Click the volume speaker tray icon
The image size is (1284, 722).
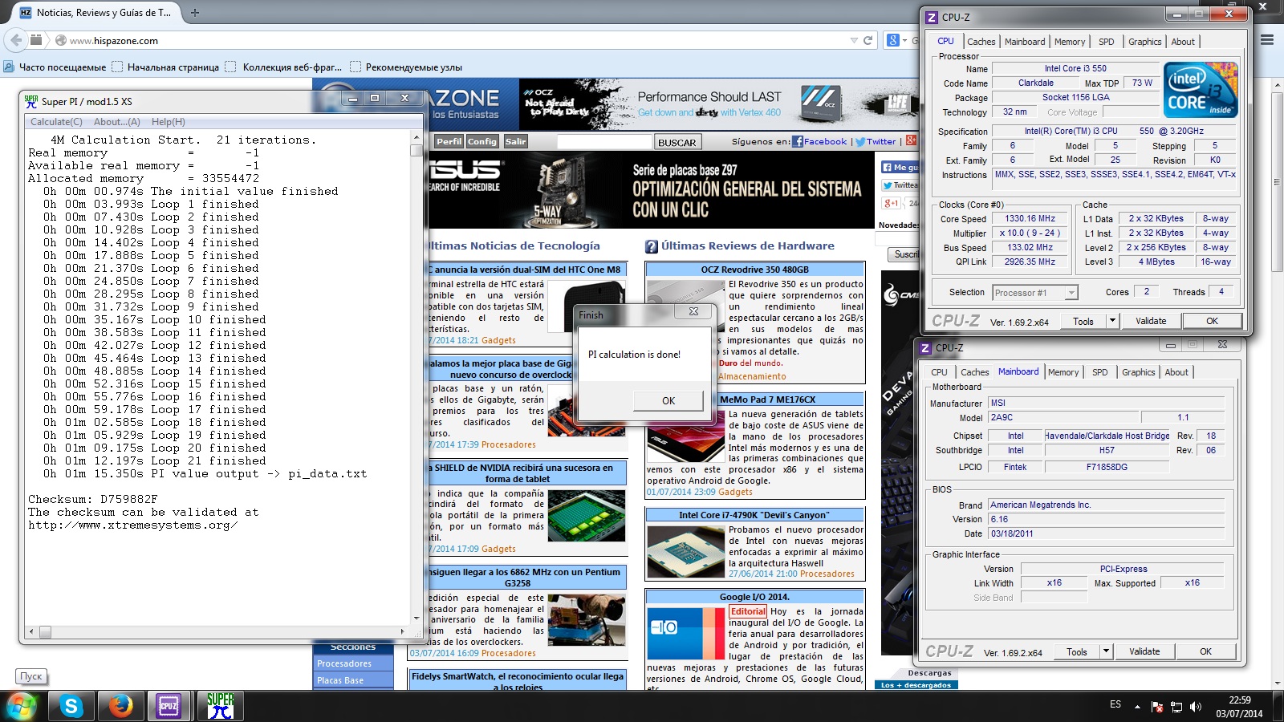point(1196,707)
